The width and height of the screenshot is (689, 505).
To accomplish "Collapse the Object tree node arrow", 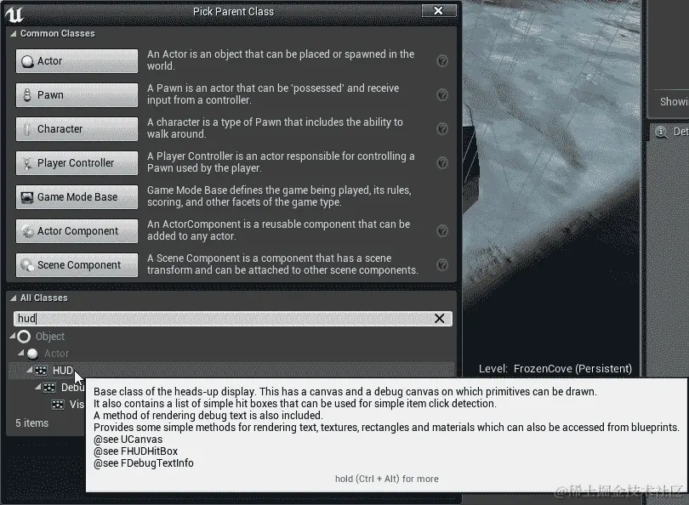I will (x=12, y=337).
